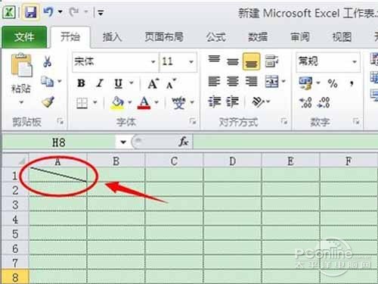The width and height of the screenshot is (378, 284).
Task: Open Customize Quick Access Toolbar dropdown
Action: [x=101, y=12]
